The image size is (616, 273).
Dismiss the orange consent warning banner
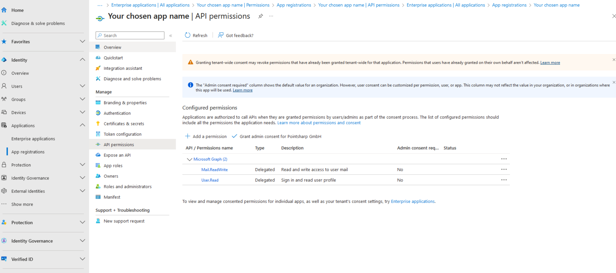point(614,60)
